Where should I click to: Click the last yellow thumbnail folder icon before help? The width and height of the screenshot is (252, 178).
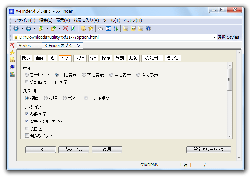[x=141, y=28]
